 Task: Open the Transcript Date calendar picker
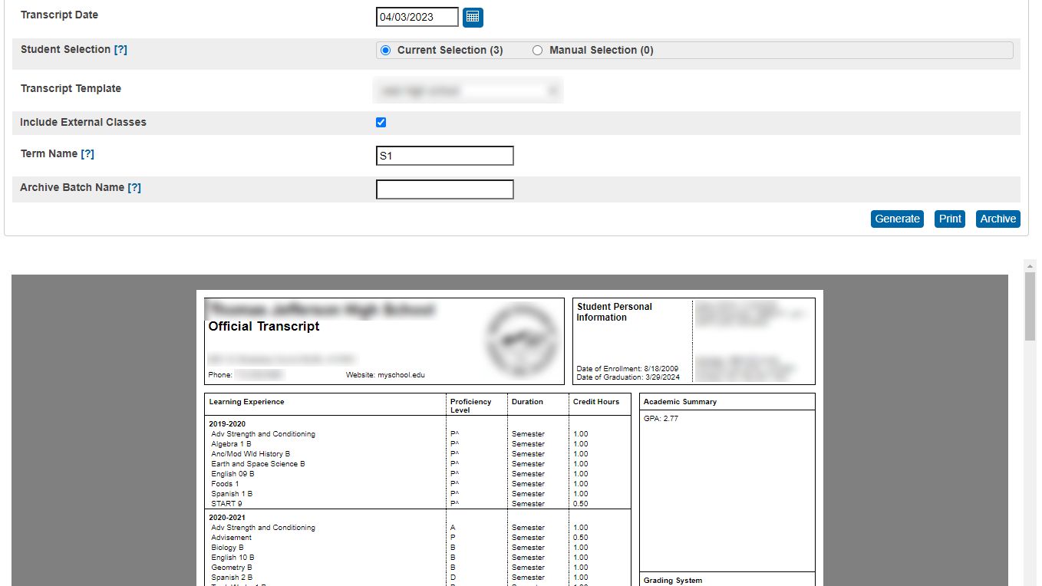(473, 17)
